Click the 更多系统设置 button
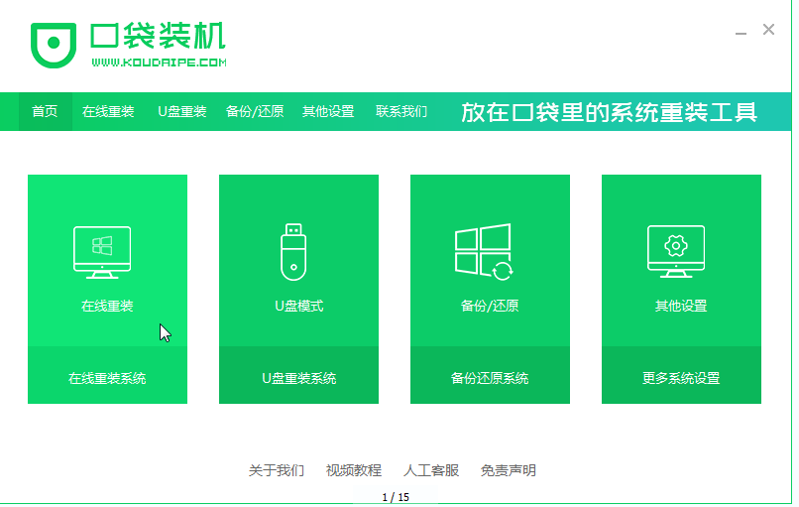This screenshot has width=799, height=507. (681, 375)
